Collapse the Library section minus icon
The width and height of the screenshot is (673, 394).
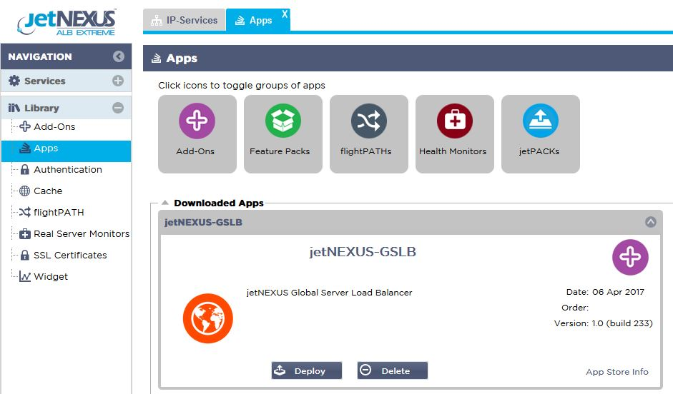point(118,108)
